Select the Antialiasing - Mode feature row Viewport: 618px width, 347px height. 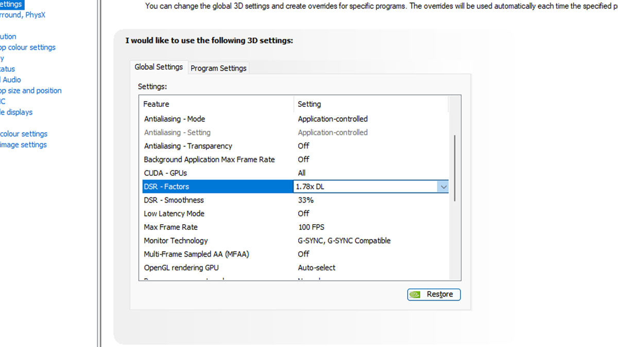pos(216,119)
